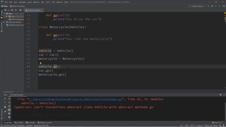Open the Help menu
The image size is (226, 127).
[x=66, y=2]
